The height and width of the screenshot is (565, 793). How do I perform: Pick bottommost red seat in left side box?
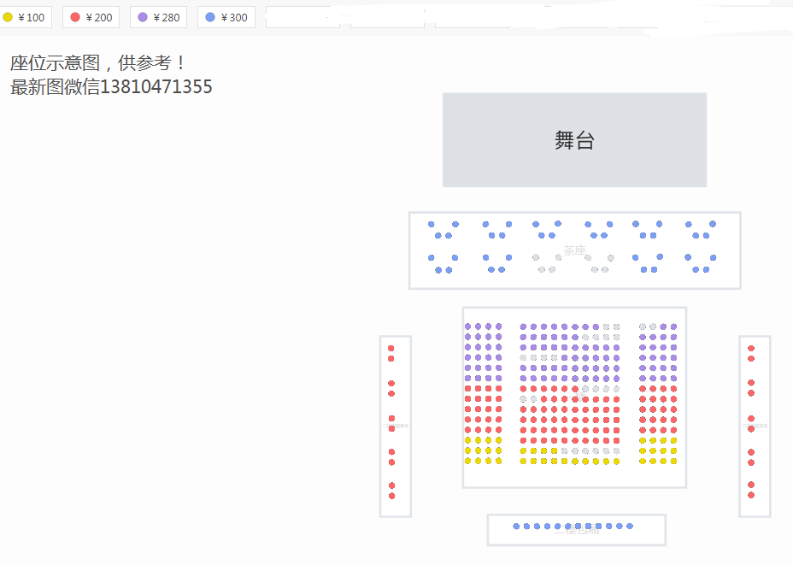click(391, 496)
